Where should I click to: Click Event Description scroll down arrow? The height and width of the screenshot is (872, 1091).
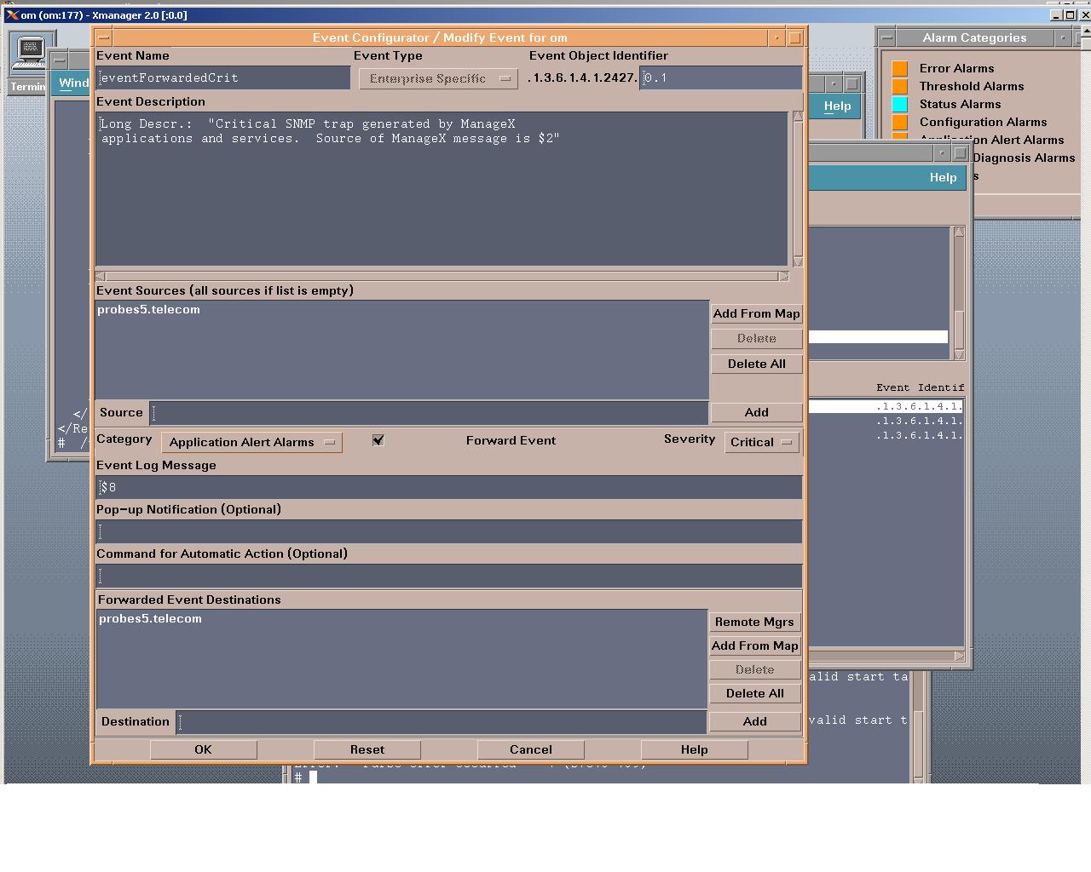798,261
